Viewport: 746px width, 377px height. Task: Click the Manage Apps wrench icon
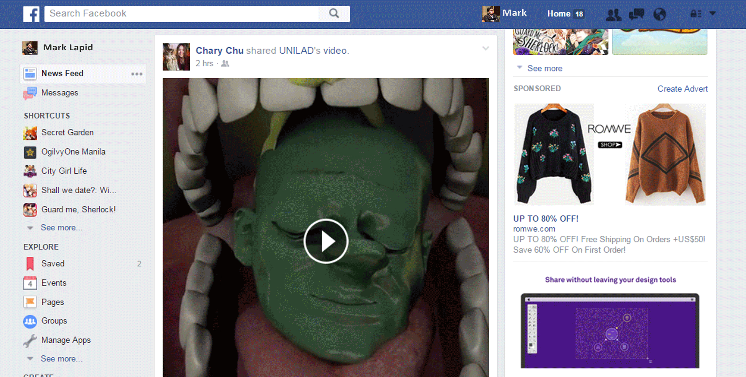pos(30,340)
